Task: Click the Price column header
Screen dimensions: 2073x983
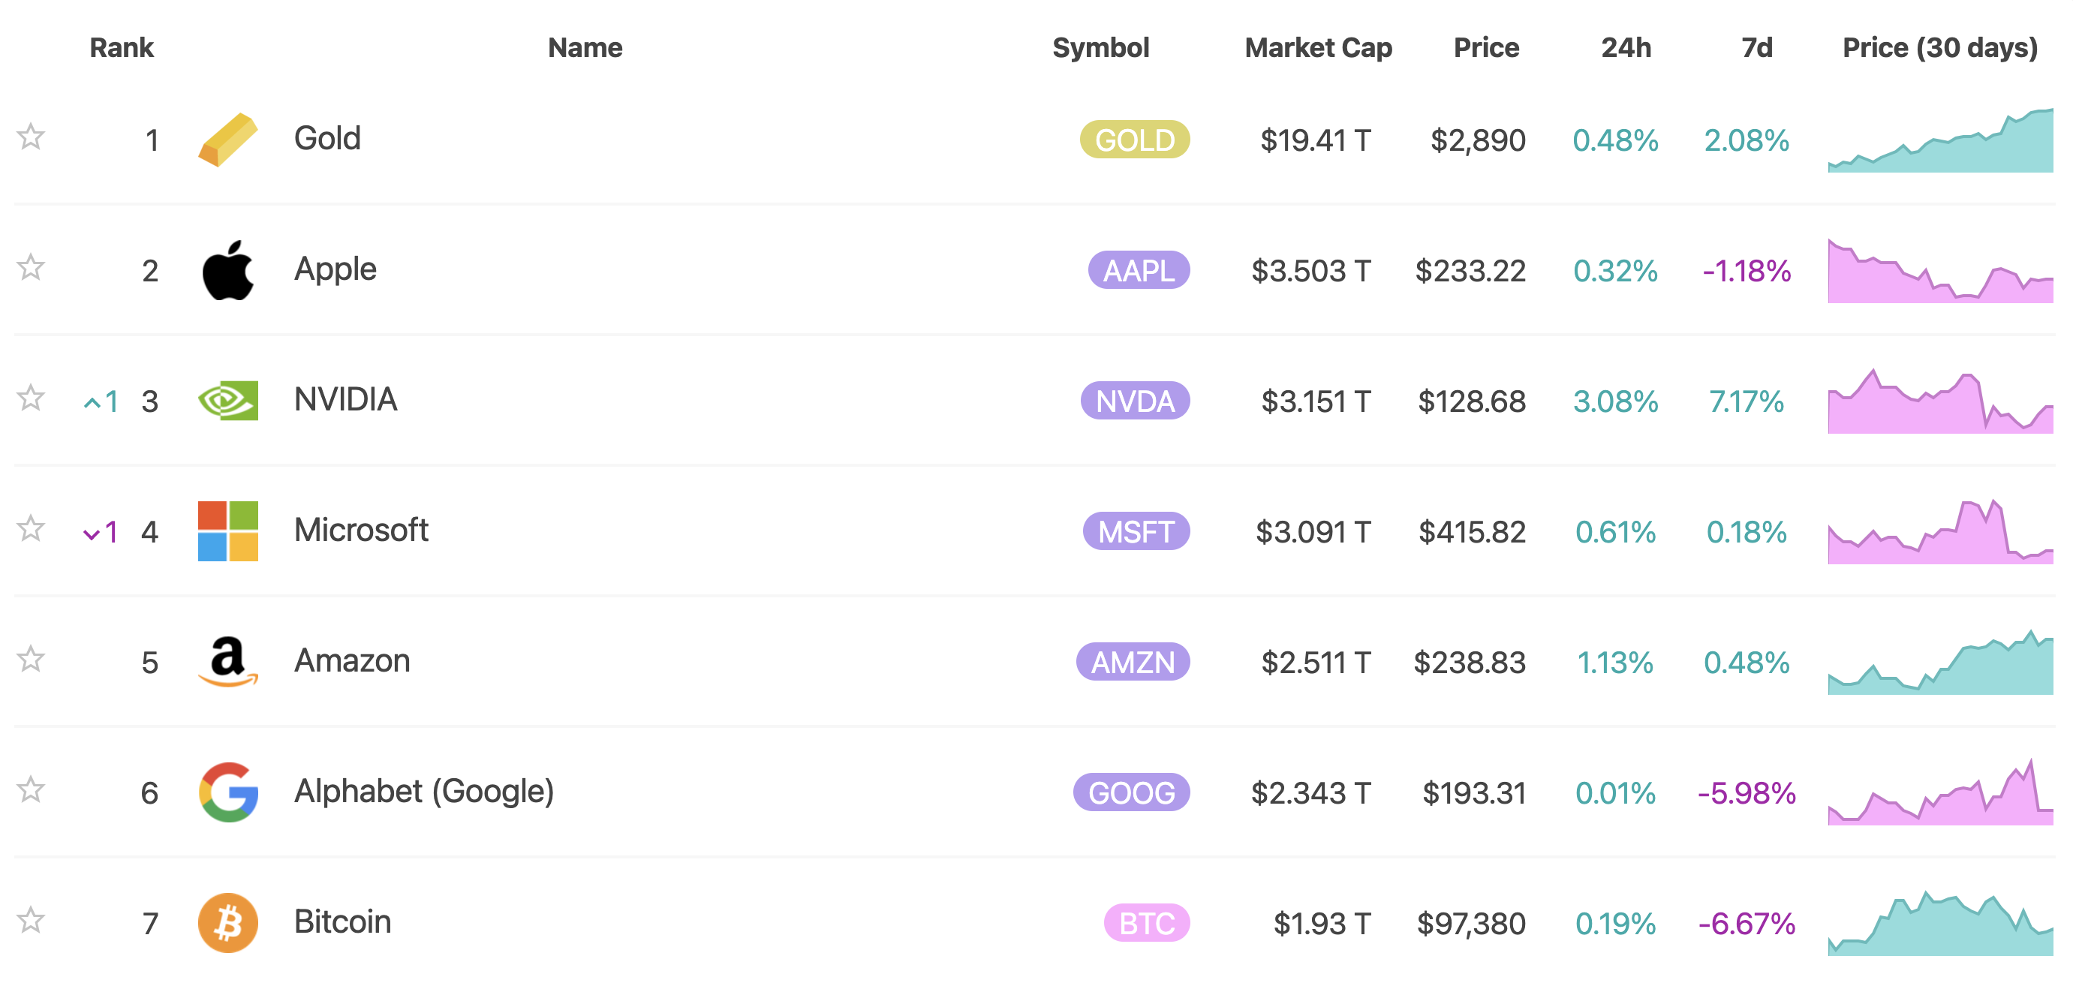Action: [1485, 48]
